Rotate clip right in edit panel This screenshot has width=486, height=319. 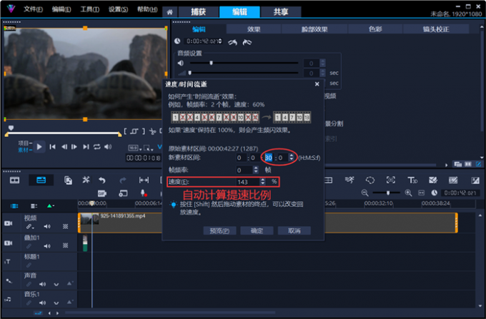pos(247,42)
